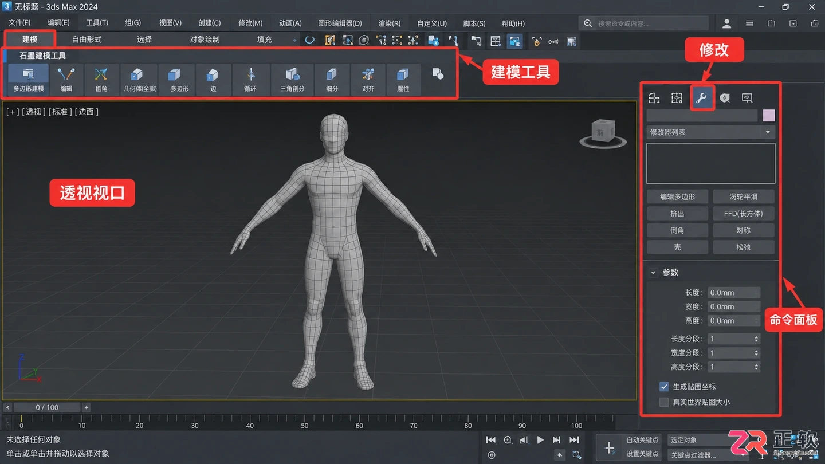Open the 属性 ribbon group
825x464 pixels.
coord(403,79)
